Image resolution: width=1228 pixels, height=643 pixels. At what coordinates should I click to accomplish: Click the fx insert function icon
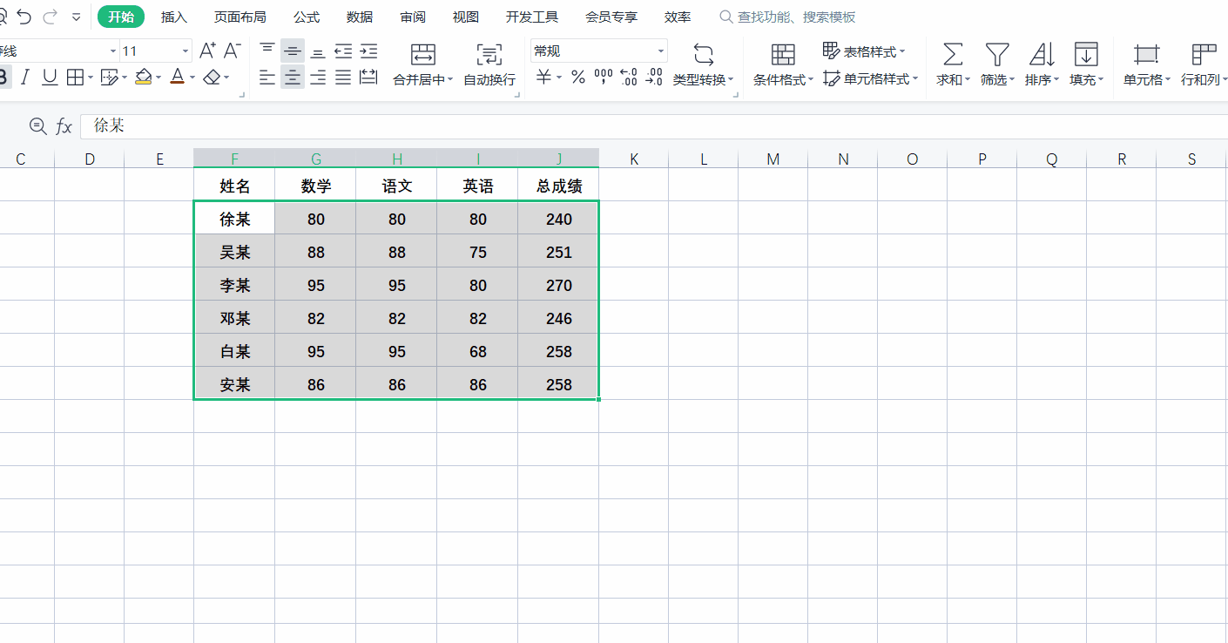pyautogui.click(x=64, y=126)
